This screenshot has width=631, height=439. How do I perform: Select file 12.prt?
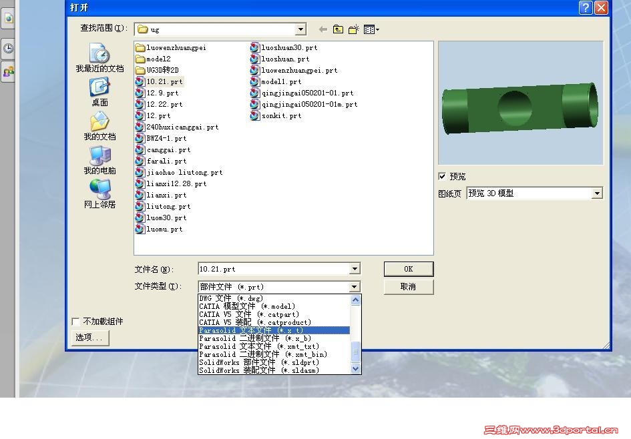pos(154,116)
